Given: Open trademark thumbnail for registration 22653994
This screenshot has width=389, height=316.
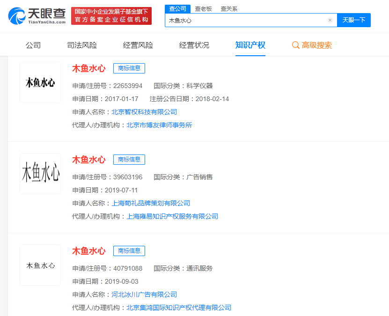Looking at the screenshot, I should click(x=40, y=82).
